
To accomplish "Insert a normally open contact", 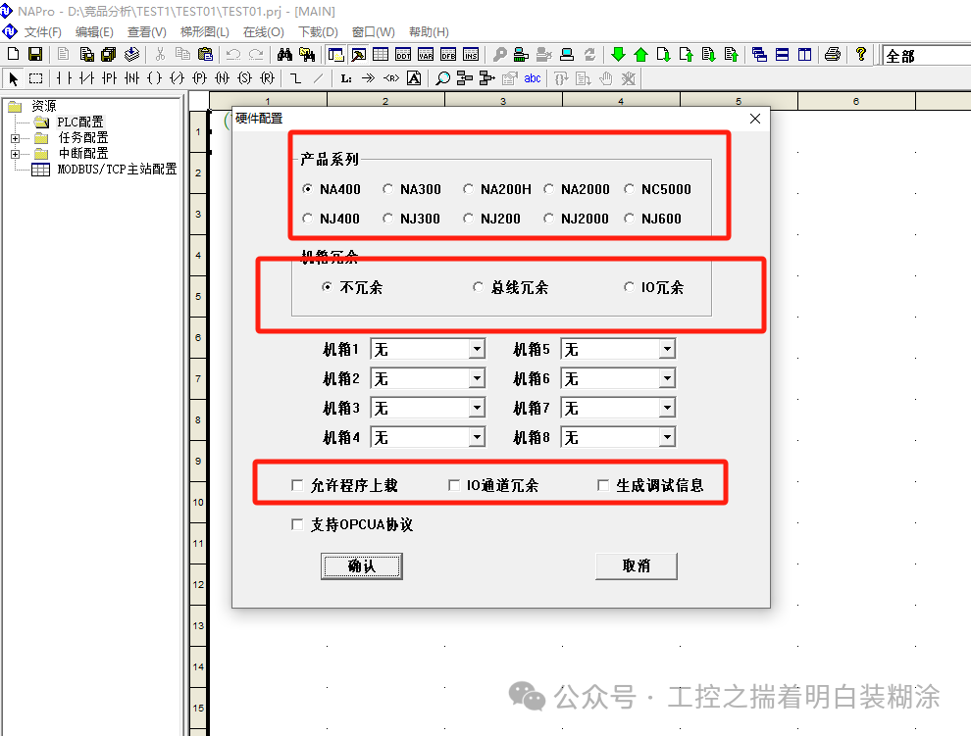I will (x=64, y=78).
